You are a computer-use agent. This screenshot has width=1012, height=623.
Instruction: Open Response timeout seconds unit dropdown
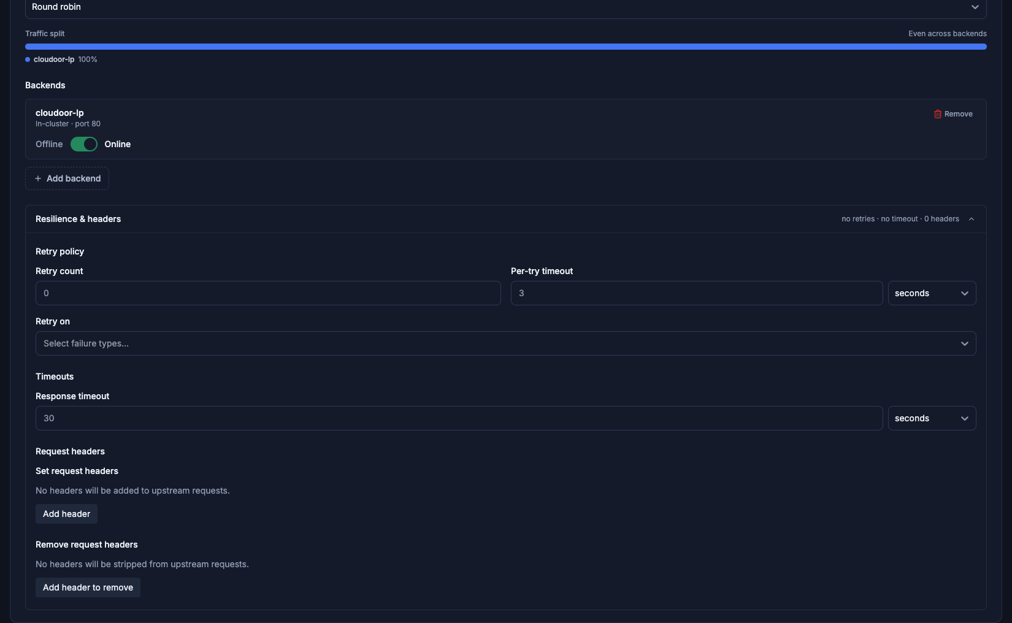[932, 418]
